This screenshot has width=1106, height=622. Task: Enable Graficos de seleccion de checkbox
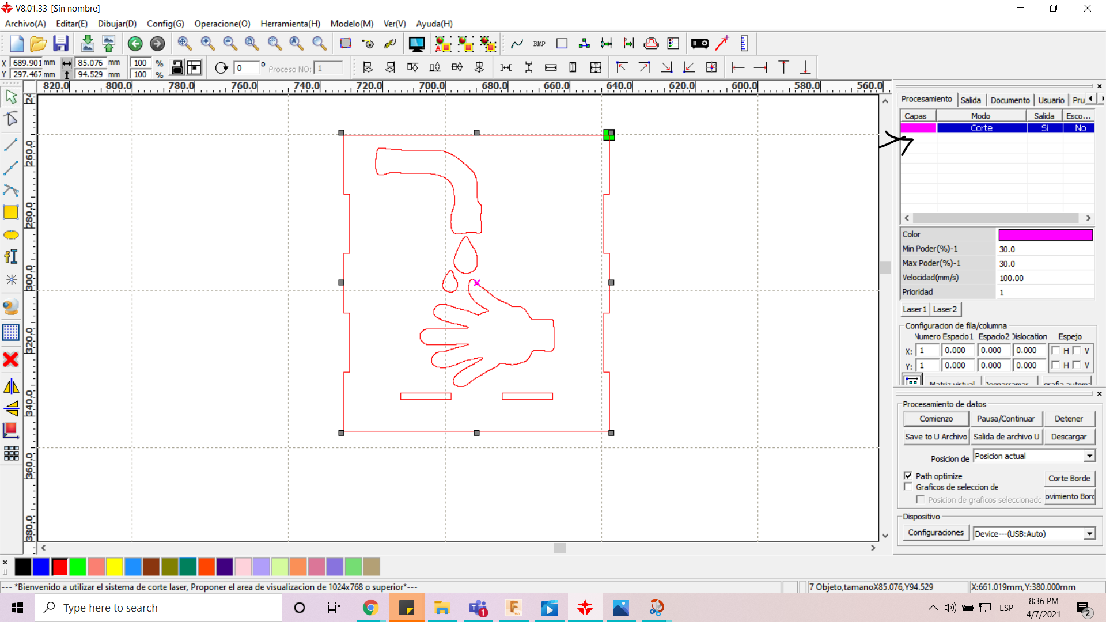[x=908, y=487]
